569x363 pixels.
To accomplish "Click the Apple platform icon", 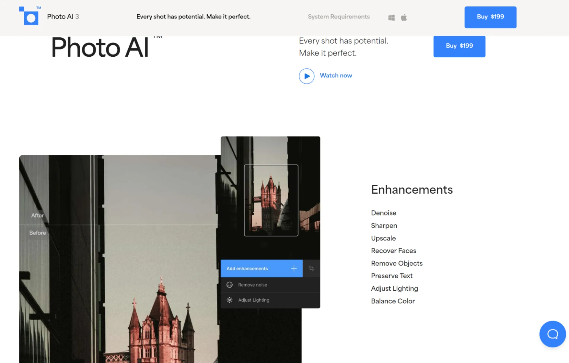I will point(404,17).
